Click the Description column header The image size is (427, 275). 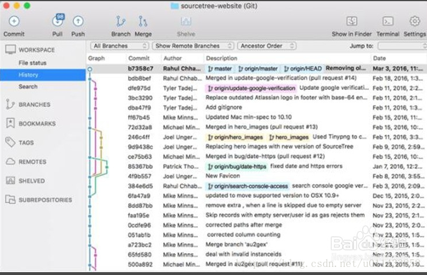pyautogui.click(x=221, y=58)
